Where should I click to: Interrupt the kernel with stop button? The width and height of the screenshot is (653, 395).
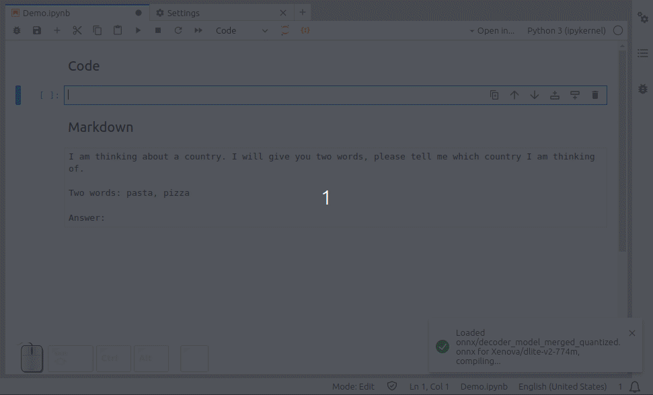(x=158, y=30)
